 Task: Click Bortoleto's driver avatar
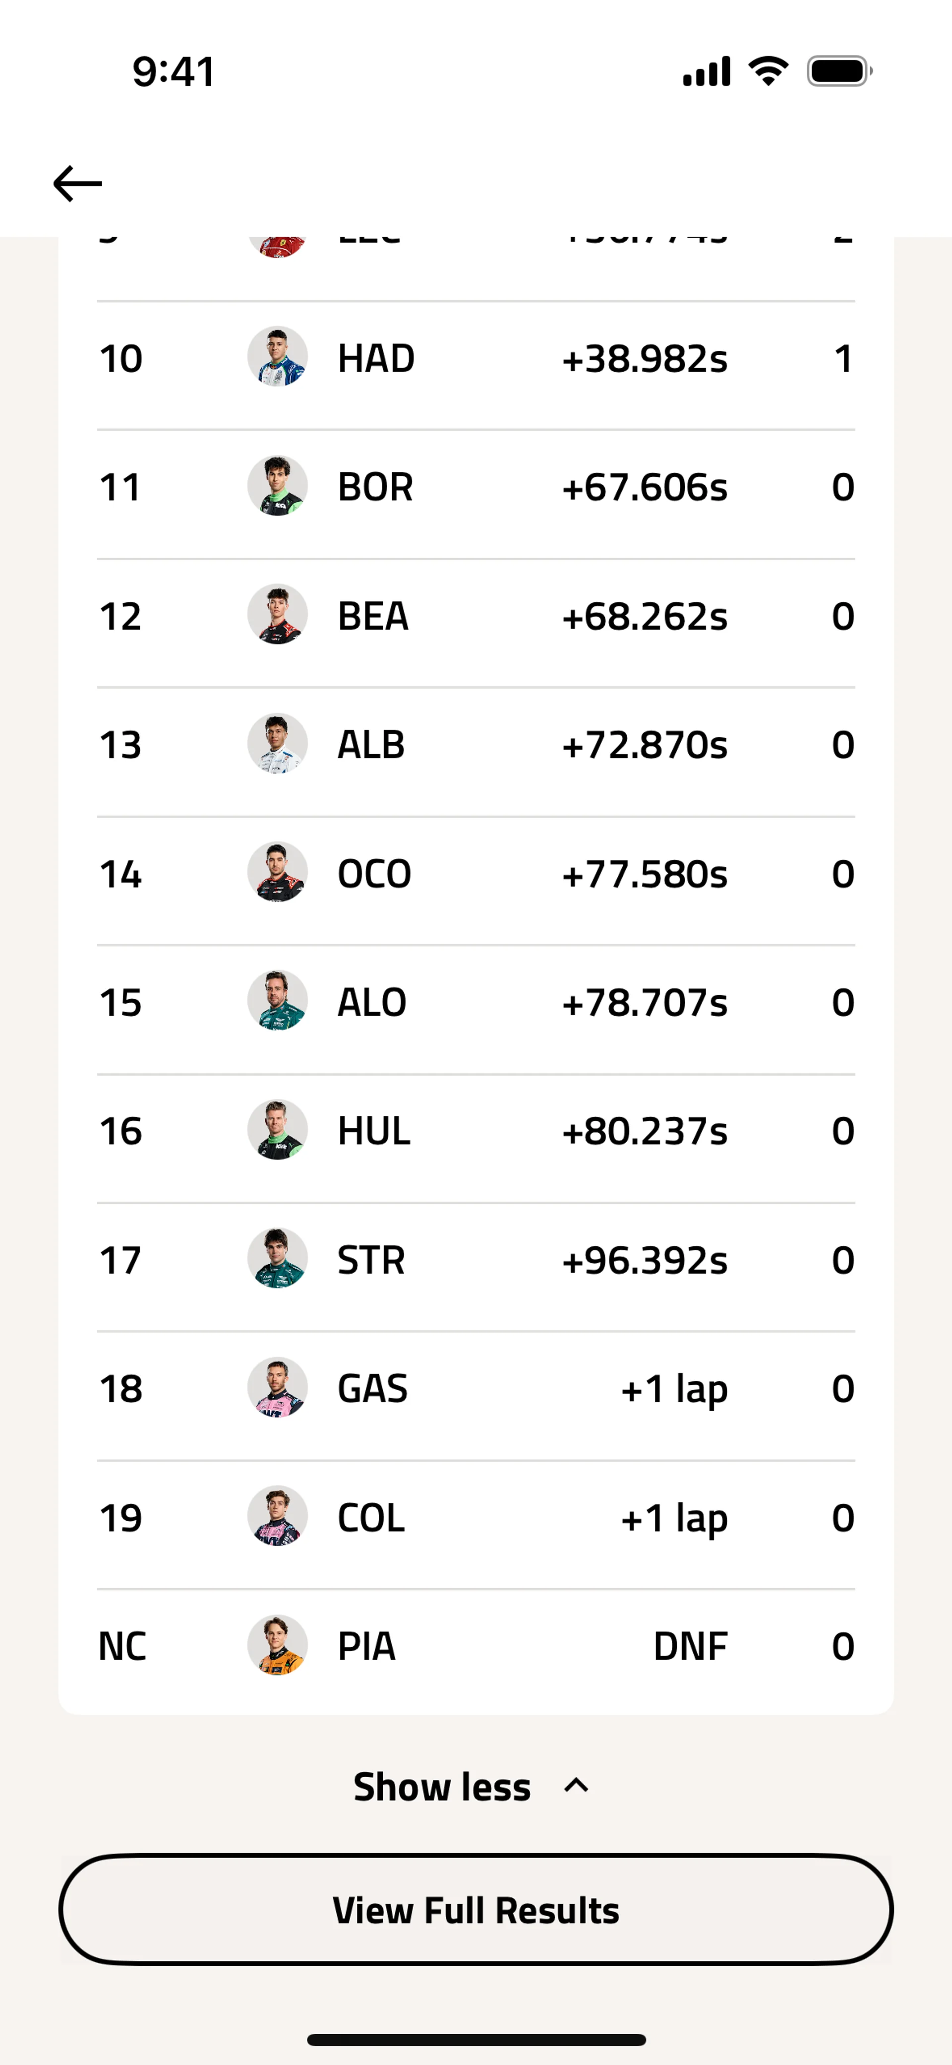(277, 486)
